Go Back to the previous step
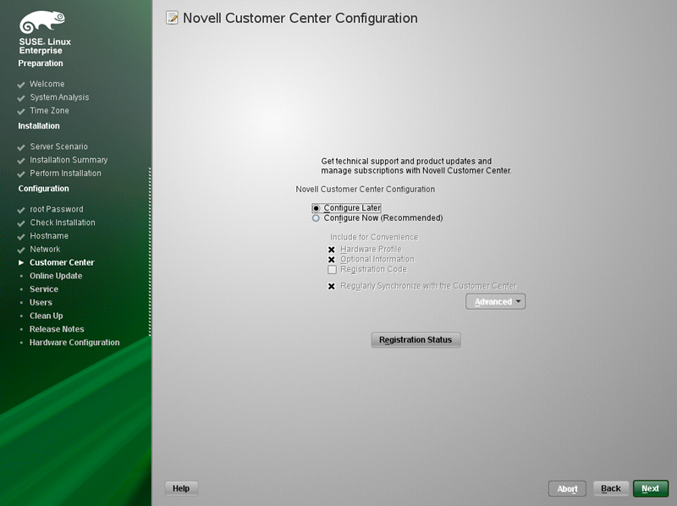677x506 pixels. click(610, 489)
